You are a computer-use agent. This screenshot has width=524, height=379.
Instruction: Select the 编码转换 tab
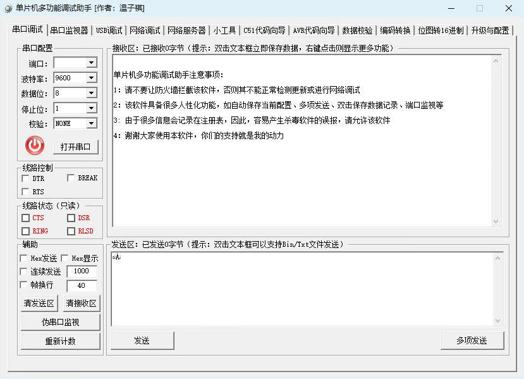pos(395,30)
